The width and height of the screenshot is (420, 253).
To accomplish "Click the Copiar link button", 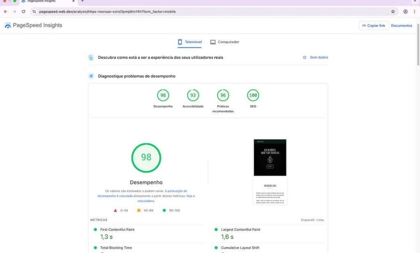I will [x=374, y=25].
